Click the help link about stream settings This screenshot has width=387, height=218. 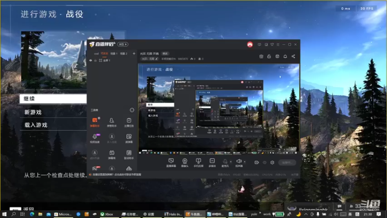117,174
